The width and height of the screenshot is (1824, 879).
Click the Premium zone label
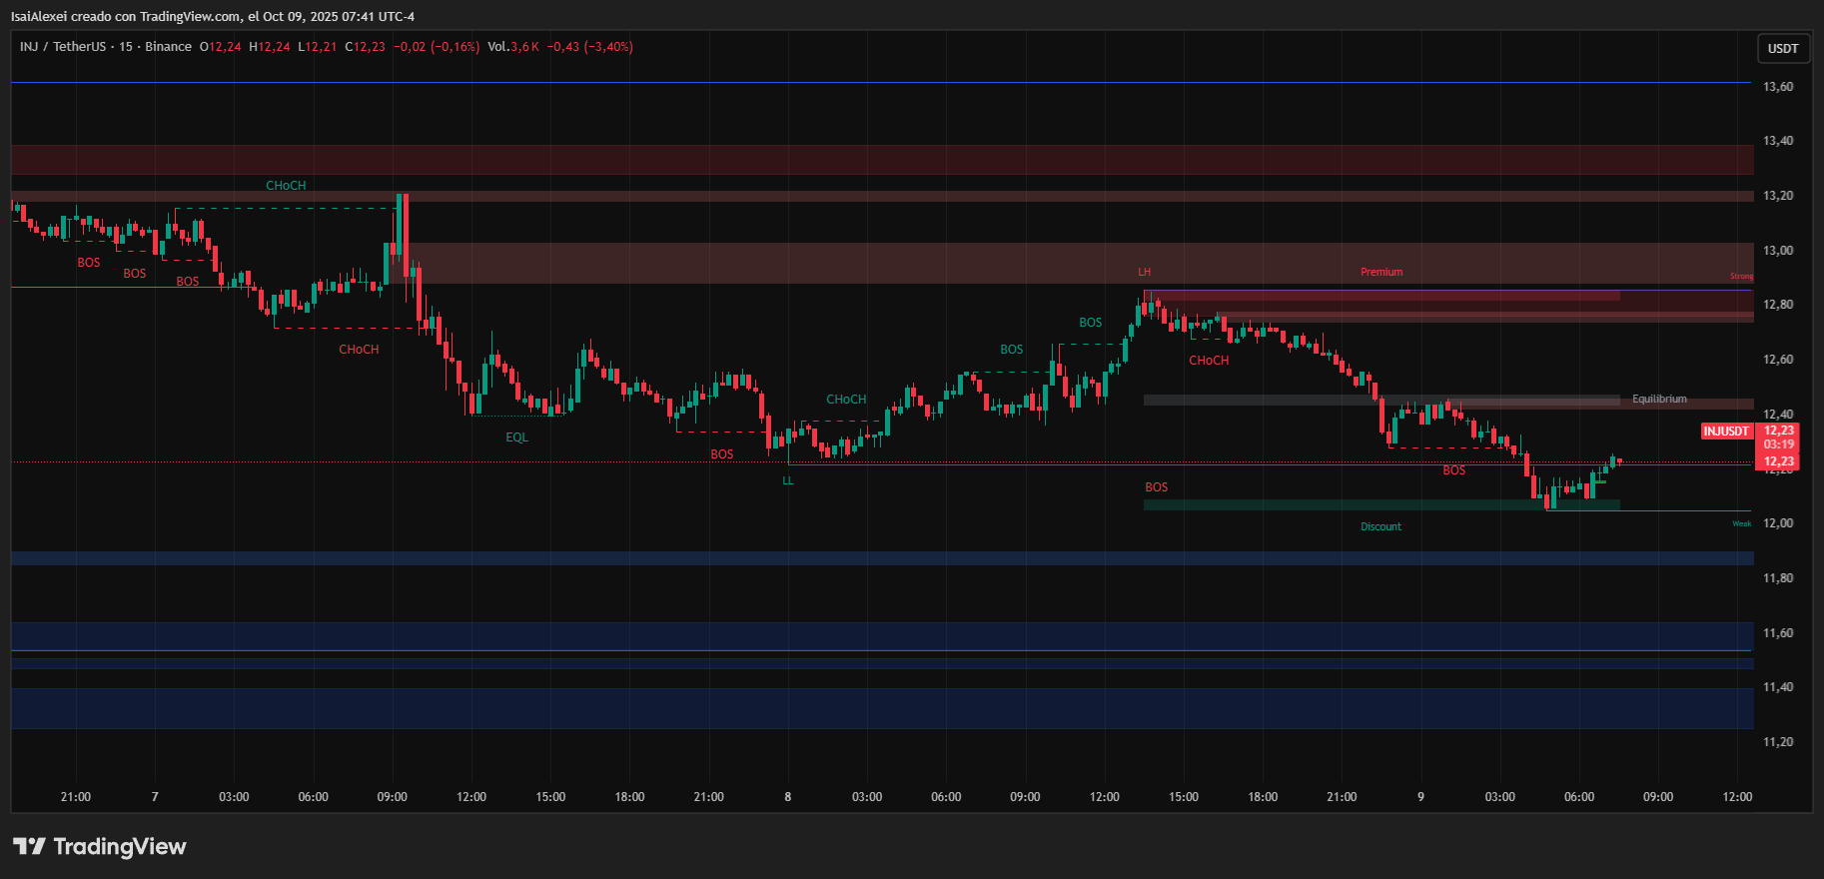pos(1381,272)
